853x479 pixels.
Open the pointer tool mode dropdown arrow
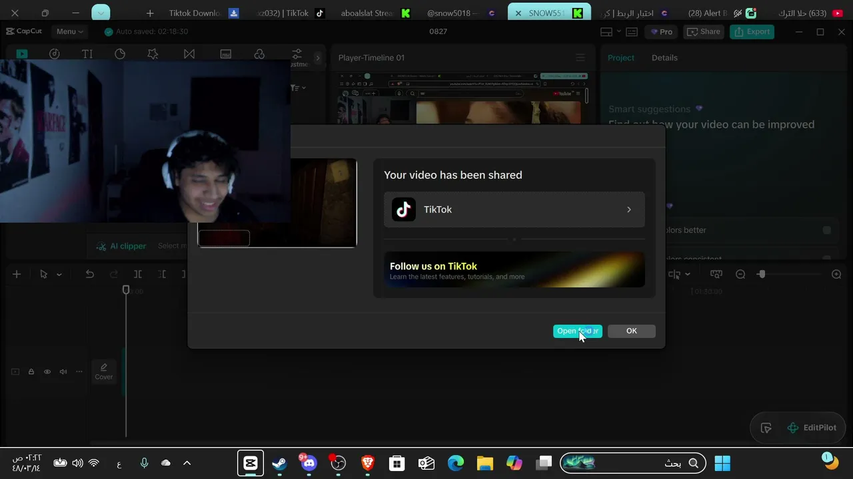click(x=59, y=274)
